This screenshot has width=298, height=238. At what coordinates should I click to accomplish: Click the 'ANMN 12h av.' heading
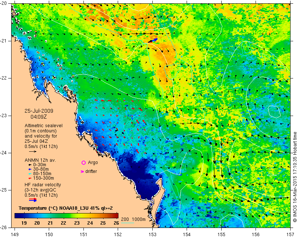coord(40,160)
